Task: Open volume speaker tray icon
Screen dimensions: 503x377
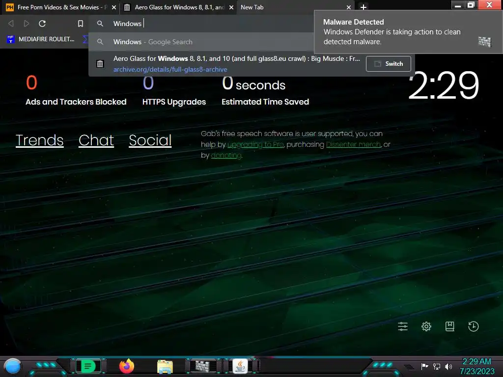Action: [448, 366]
